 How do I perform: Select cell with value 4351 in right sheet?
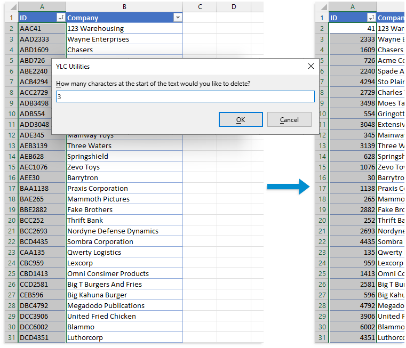pyautogui.click(x=353, y=337)
